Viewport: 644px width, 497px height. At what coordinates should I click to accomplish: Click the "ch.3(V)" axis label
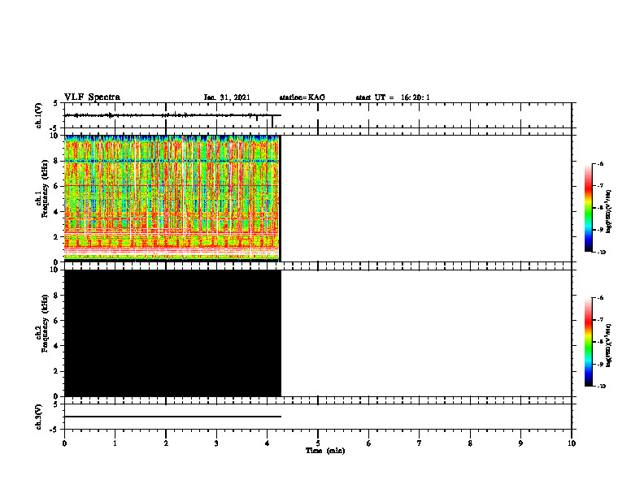(x=38, y=417)
